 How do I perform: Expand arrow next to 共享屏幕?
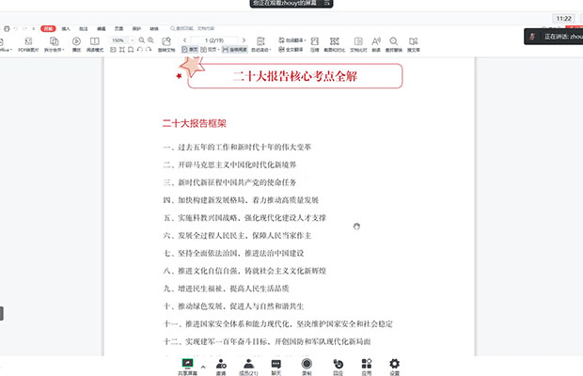pyautogui.click(x=203, y=365)
